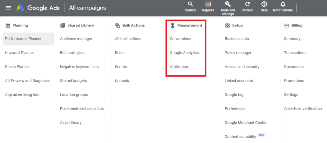
Task: Click the Measurement hourglass icon
Action: pos(172,26)
